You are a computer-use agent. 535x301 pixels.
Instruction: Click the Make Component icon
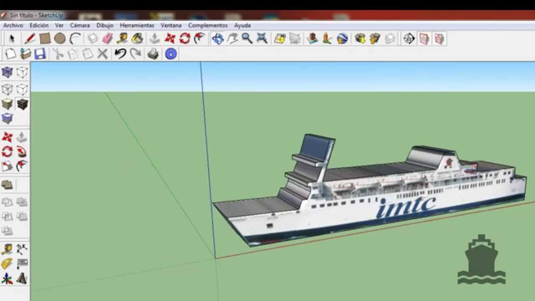92,38
